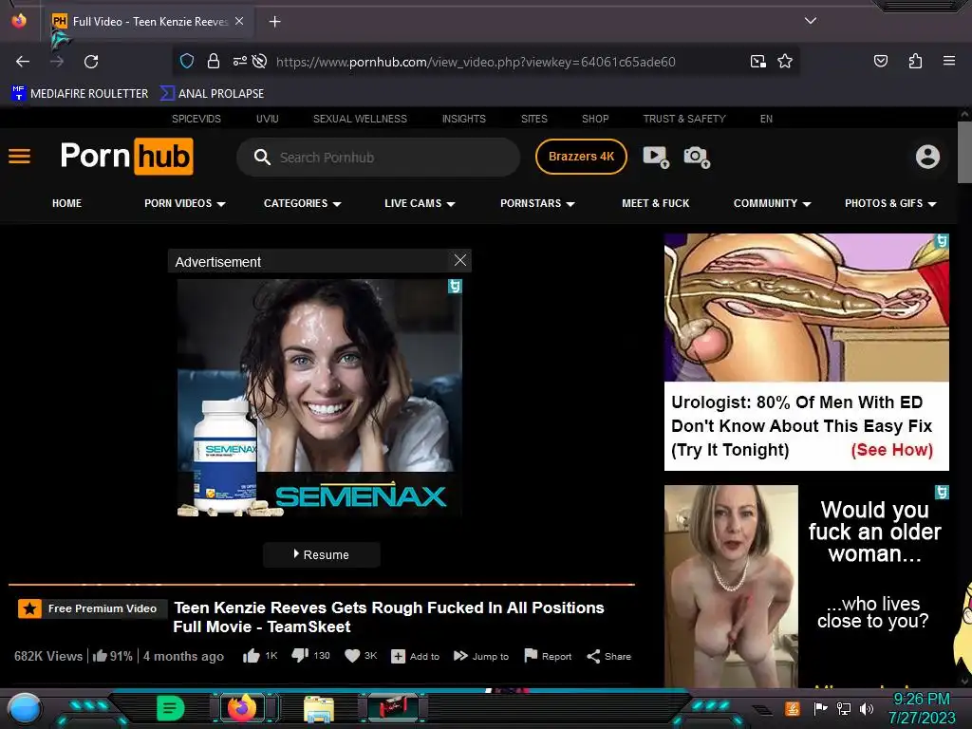Image resolution: width=972 pixels, height=729 pixels.
Task: Report the video with flag icon
Action: pyautogui.click(x=548, y=656)
